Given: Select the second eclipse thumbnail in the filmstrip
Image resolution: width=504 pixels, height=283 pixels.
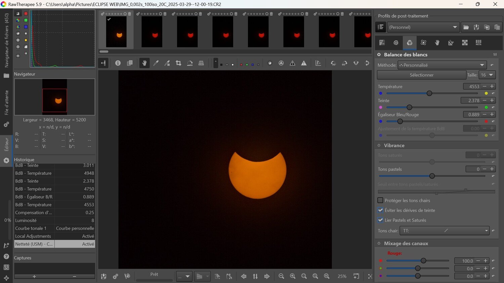Looking at the screenshot, I should coord(152,32).
